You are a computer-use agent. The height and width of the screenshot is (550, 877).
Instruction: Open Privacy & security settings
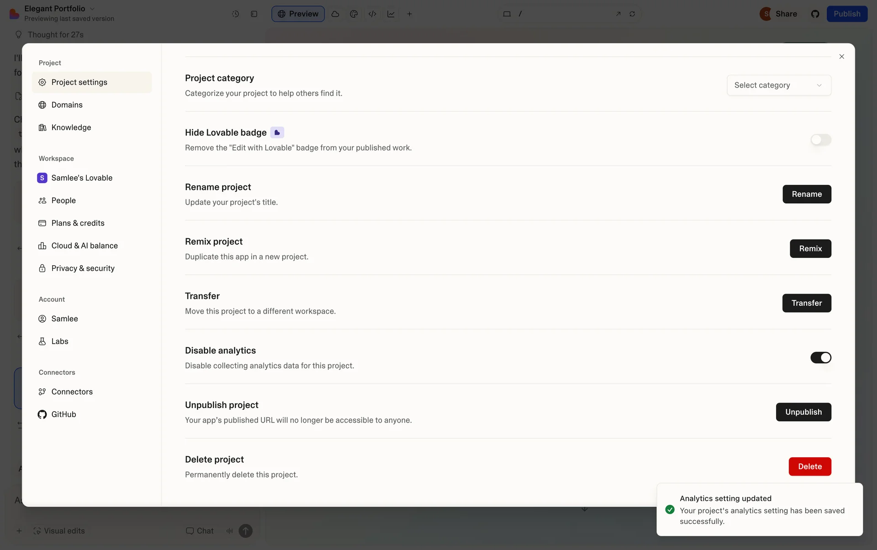pyautogui.click(x=83, y=268)
